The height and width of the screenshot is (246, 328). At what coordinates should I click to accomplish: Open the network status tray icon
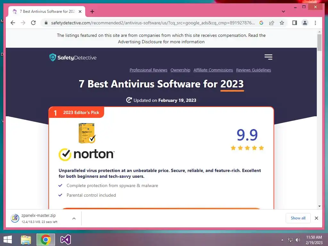(x=290, y=240)
